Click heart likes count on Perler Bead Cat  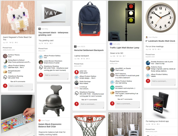coord(12,43)
